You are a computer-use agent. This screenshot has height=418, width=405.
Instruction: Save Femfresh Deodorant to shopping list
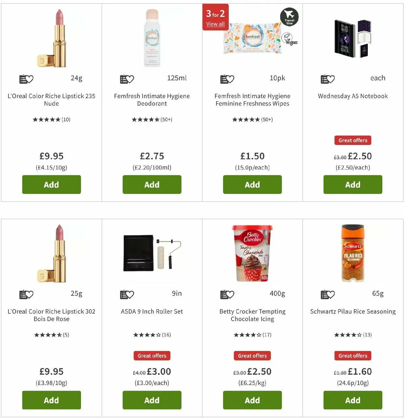pyautogui.click(x=127, y=79)
